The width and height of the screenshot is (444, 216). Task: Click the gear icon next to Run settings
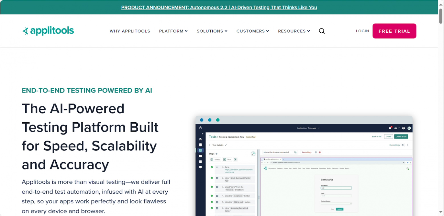click(403, 145)
